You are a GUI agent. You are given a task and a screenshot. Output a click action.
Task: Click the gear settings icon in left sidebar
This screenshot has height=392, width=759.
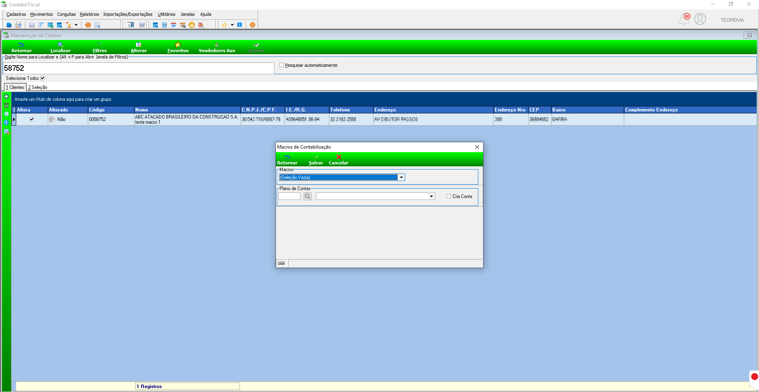click(x=6, y=114)
